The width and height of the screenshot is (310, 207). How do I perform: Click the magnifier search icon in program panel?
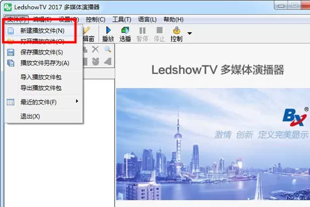coord(108,49)
